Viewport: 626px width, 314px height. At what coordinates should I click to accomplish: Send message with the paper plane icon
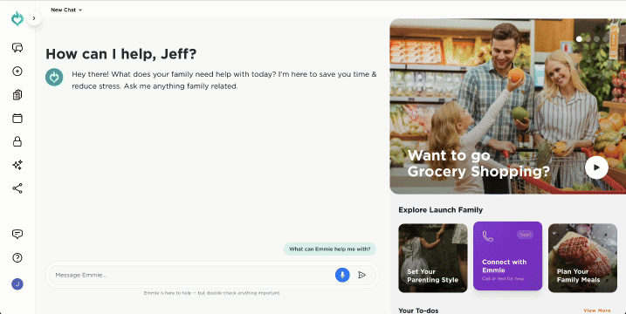[361, 275]
